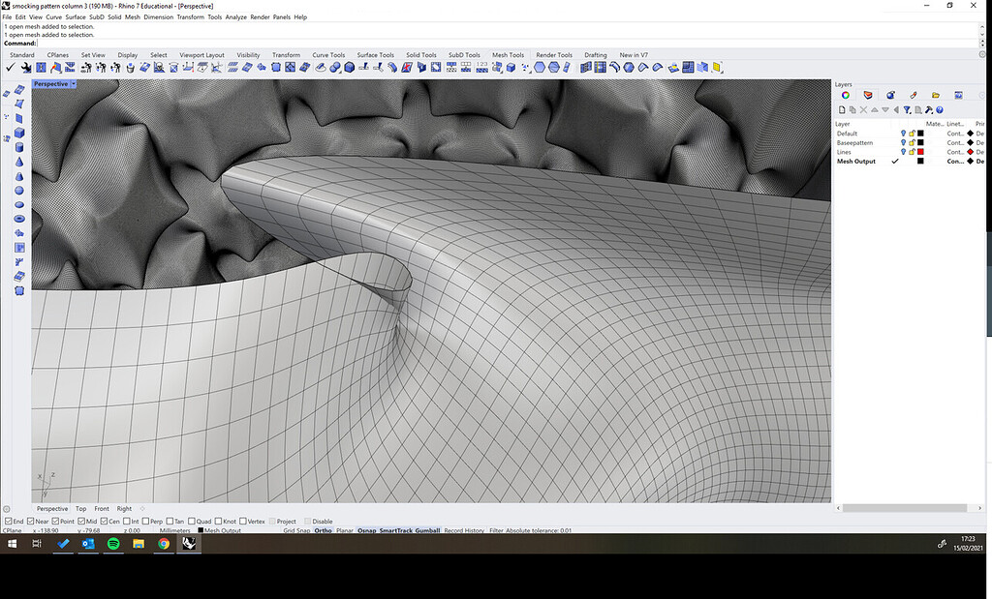This screenshot has height=599, width=992.
Task: Click the yellow box icon ending Mesh toolbar
Action: coord(717,68)
